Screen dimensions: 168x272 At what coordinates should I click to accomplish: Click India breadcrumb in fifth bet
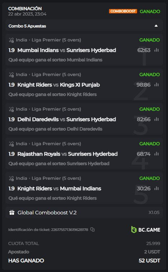22,178
